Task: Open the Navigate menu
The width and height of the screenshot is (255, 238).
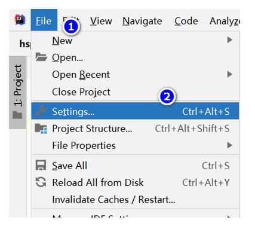Action: point(142,21)
